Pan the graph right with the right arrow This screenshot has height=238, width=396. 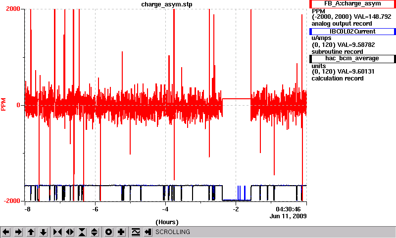pos(18,232)
